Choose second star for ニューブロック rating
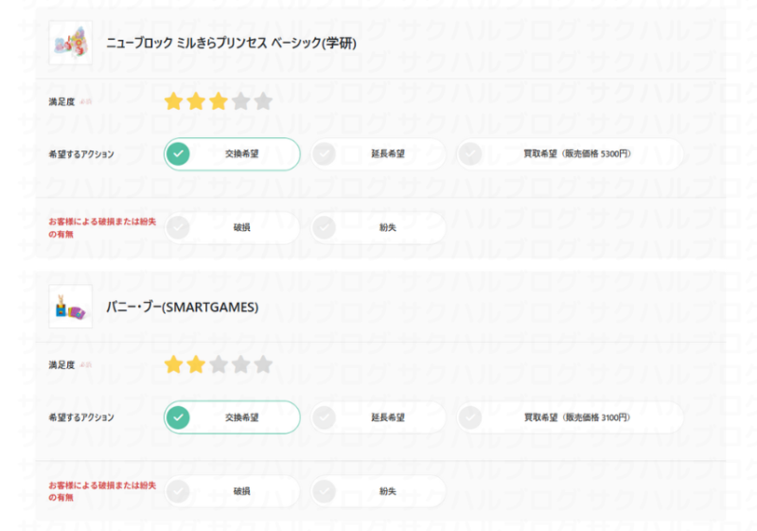 tap(196, 101)
